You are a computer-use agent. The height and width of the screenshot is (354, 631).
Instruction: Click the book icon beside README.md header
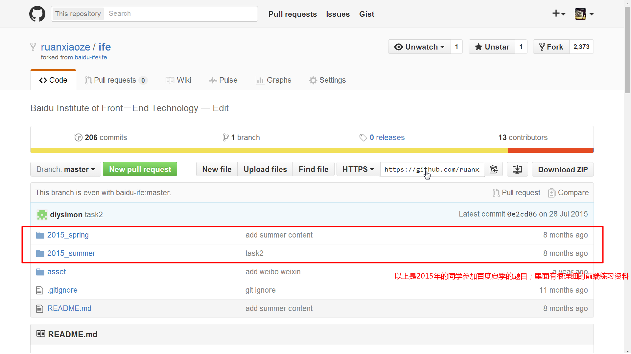click(41, 334)
